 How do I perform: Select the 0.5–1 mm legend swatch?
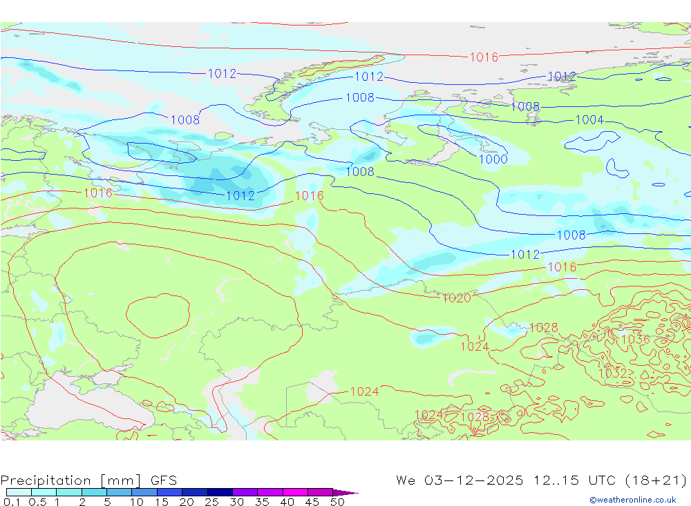click(x=44, y=492)
